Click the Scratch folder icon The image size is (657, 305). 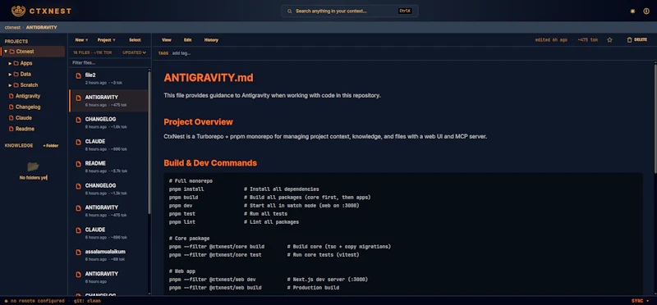click(x=16, y=85)
